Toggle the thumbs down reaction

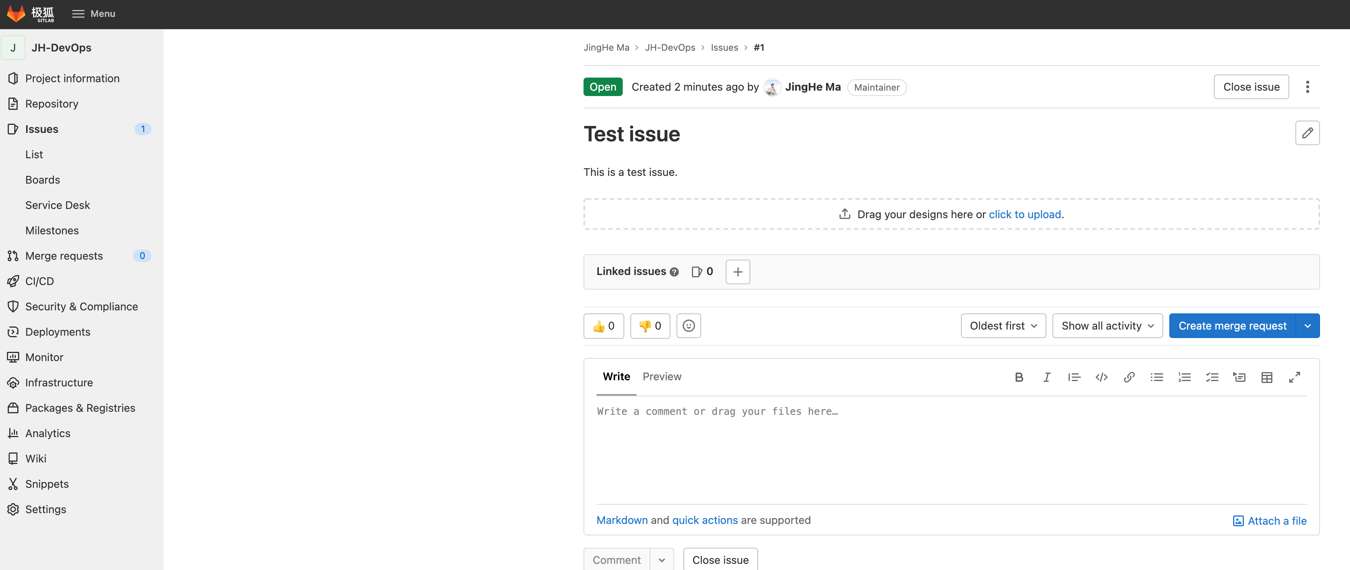[x=650, y=326]
